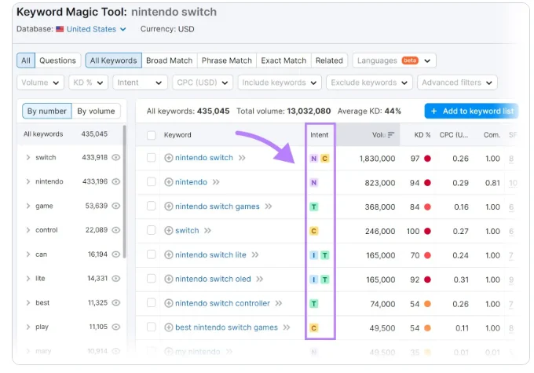Add 'nintendo switch controller' via plus icon
Image resolution: width=534 pixels, height=373 pixels.
pyautogui.click(x=169, y=303)
